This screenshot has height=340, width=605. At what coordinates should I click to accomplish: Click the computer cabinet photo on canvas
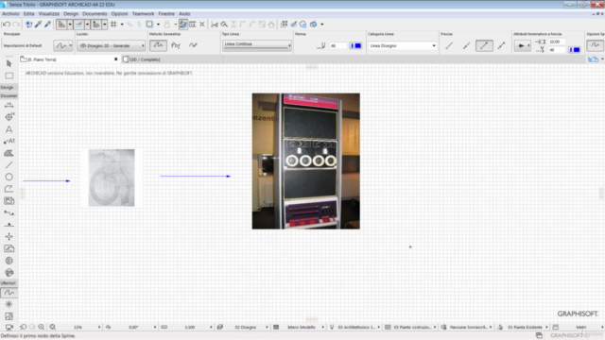[306, 161]
